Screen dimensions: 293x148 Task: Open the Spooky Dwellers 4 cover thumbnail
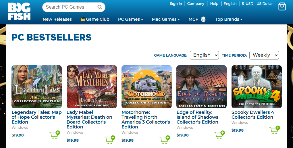(257, 87)
